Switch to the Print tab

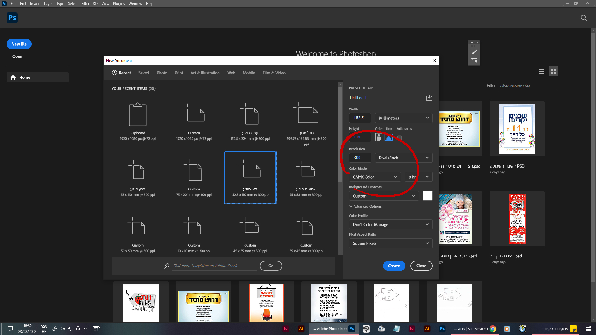tap(179, 73)
